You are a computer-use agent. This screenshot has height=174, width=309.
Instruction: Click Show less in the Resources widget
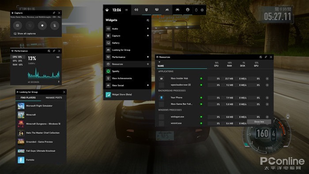pyautogui.click(x=259, y=122)
